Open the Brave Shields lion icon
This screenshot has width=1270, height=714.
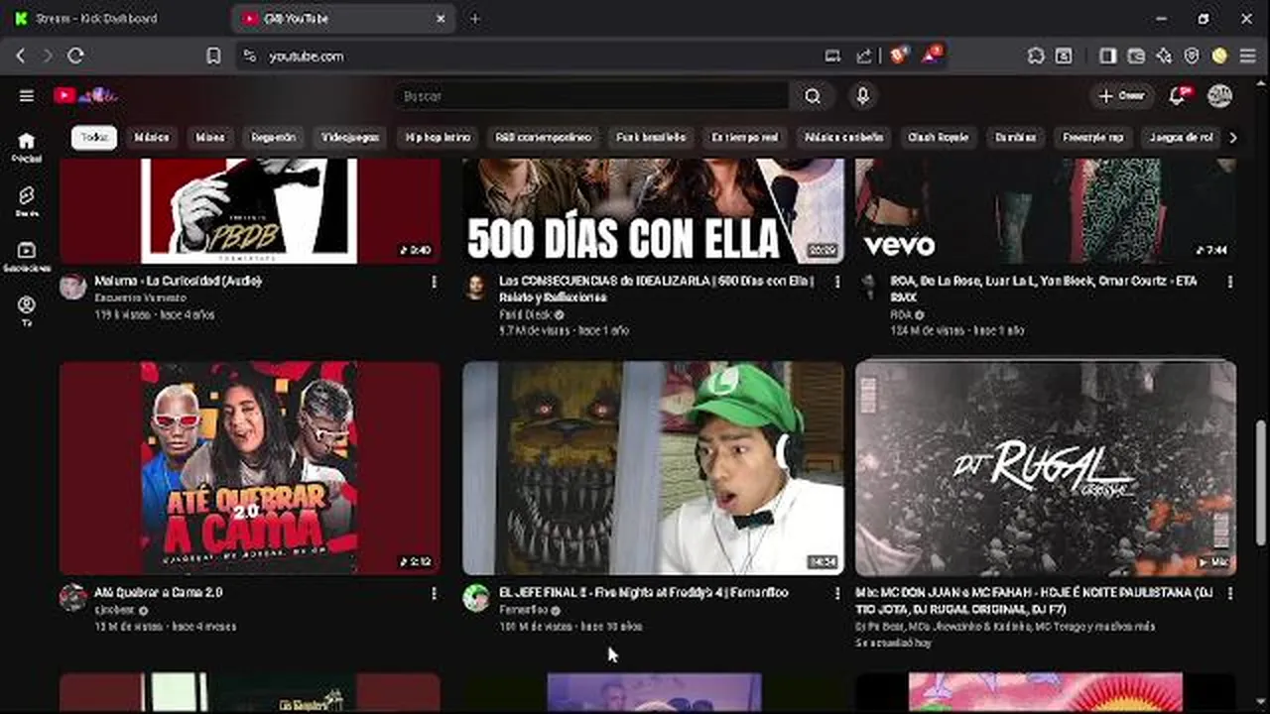pyautogui.click(x=898, y=56)
